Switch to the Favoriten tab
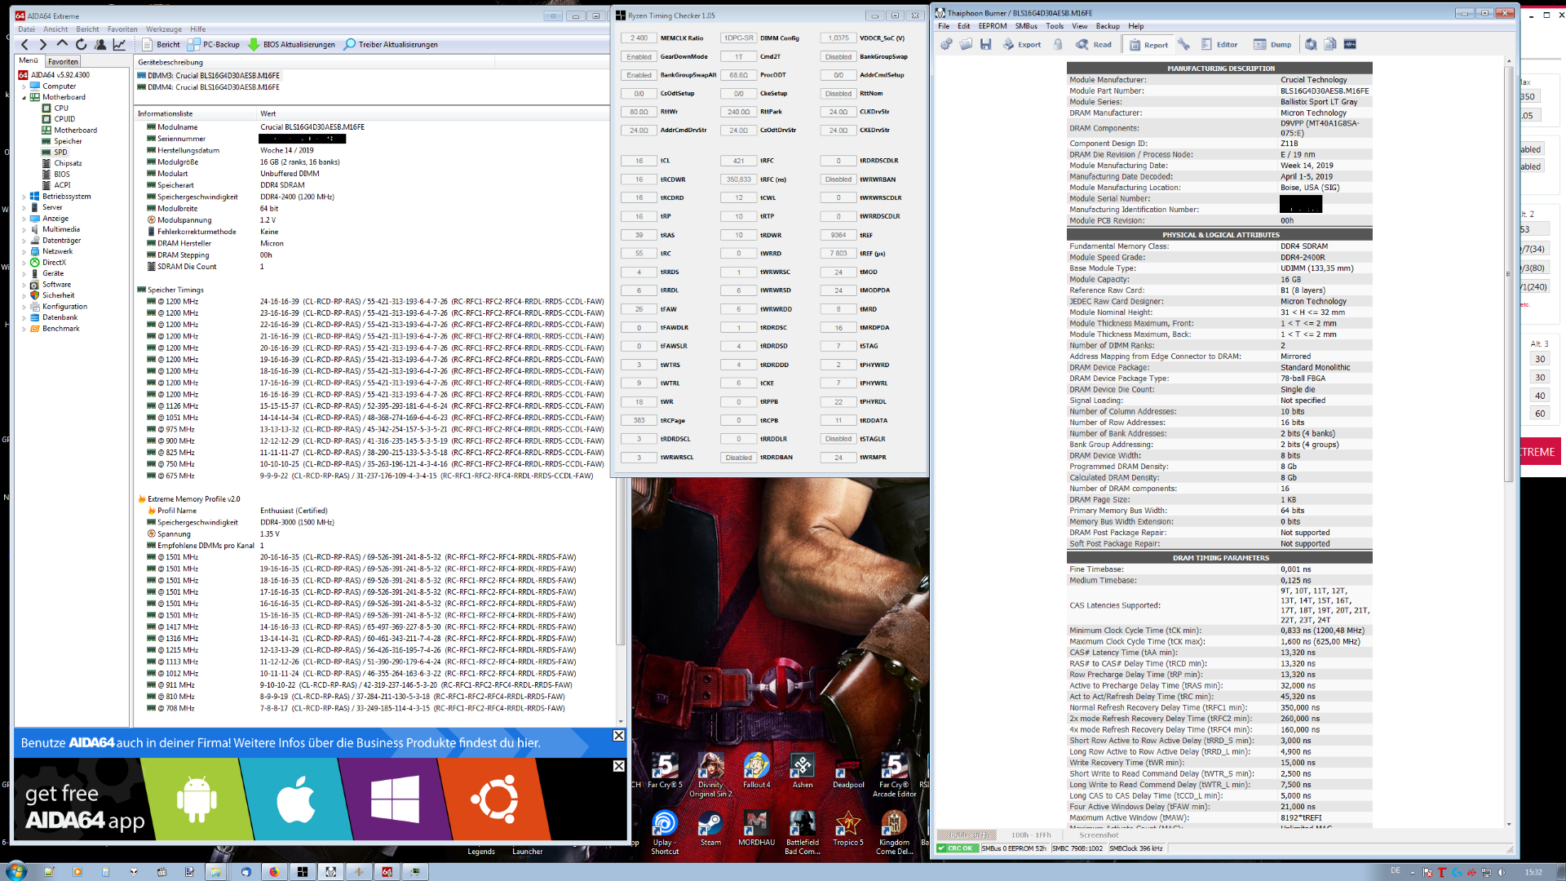 (63, 61)
